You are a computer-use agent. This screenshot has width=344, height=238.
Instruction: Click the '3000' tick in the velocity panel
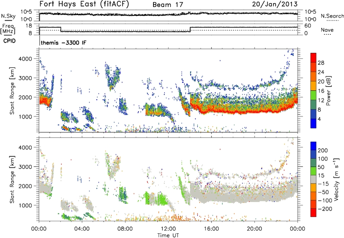point(25,167)
